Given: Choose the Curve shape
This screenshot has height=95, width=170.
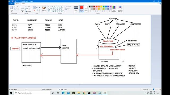Looking at the screenshot, I should point(51,7).
